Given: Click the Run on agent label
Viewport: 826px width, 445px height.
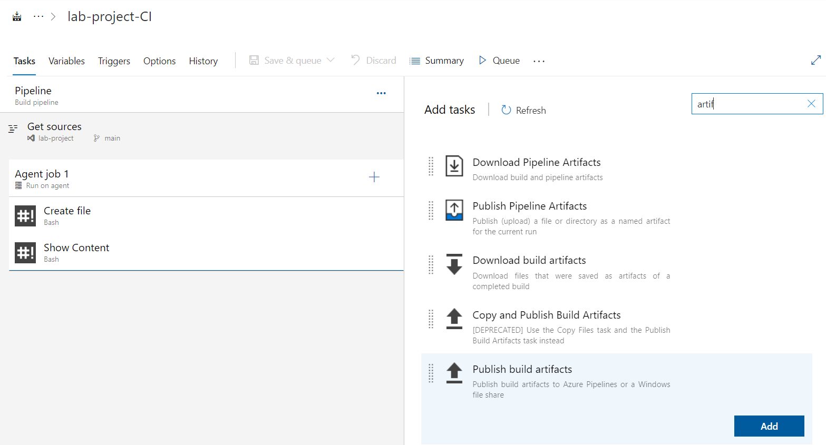Looking at the screenshot, I should (47, 185).
